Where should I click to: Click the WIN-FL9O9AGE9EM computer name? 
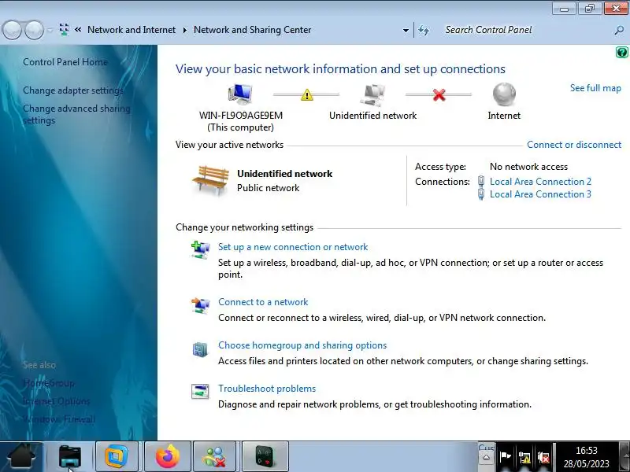click(241, 116)
